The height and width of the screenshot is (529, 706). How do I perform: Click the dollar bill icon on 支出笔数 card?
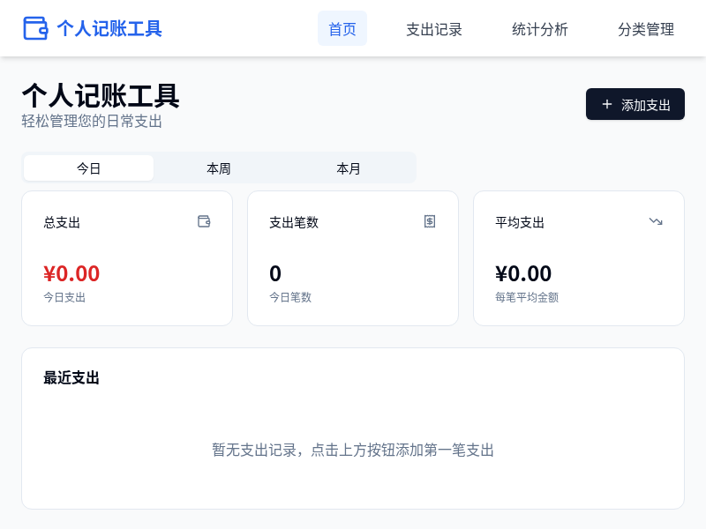click(x=430, y=222)
